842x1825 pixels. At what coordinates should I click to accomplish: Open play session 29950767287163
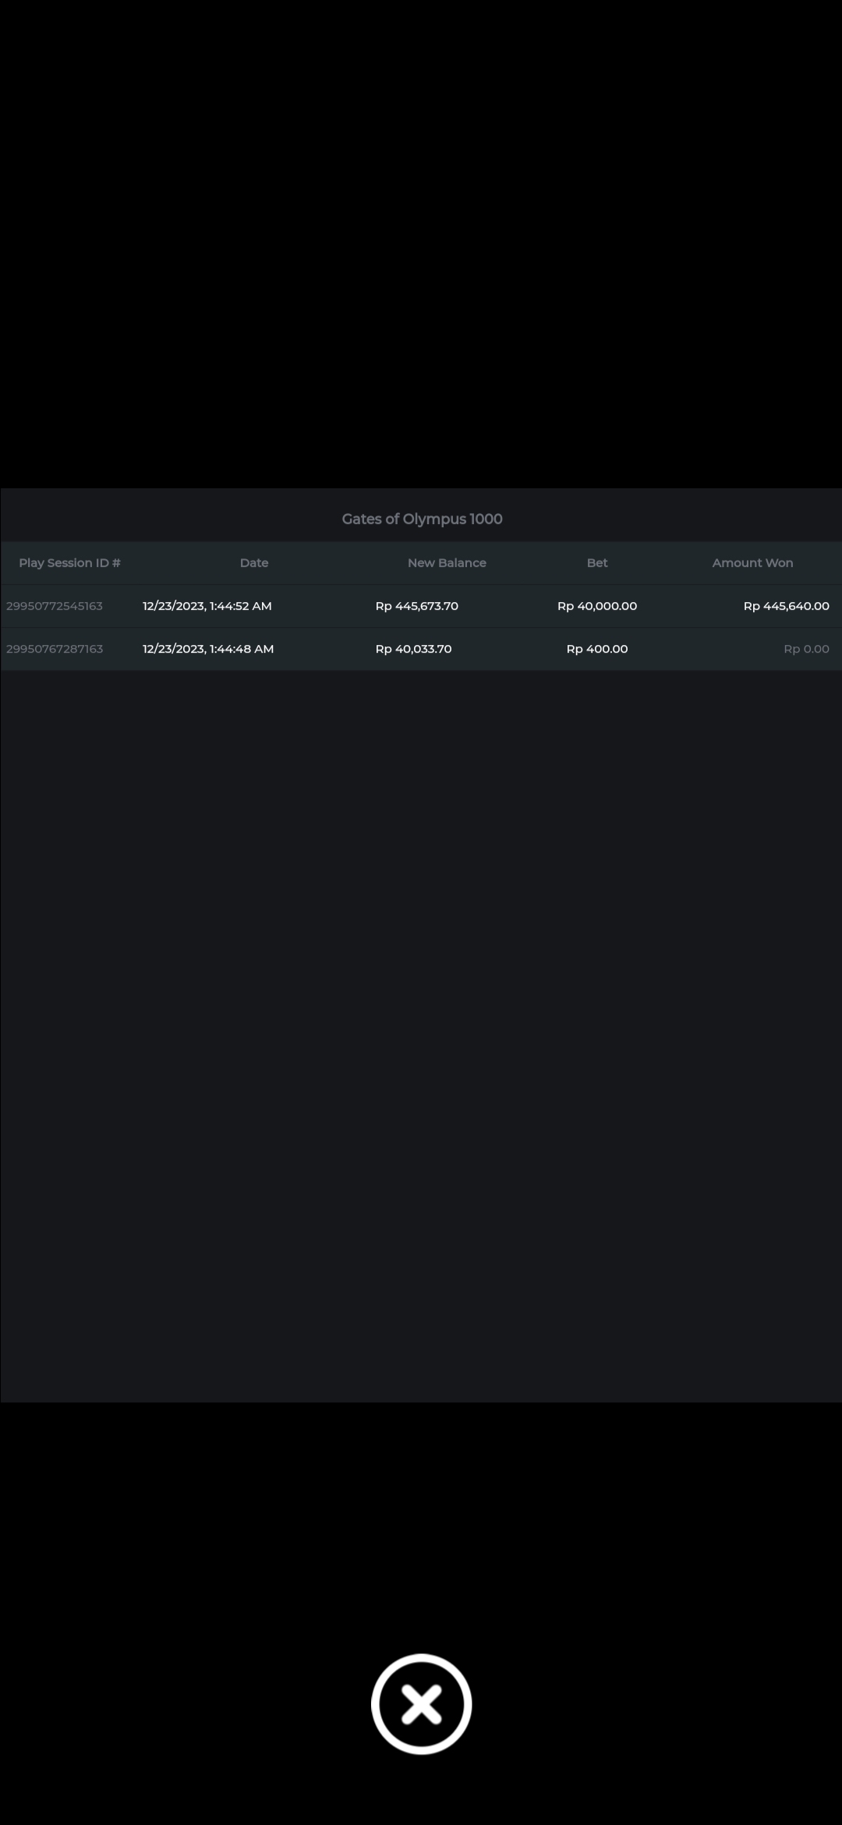[55, 649]
